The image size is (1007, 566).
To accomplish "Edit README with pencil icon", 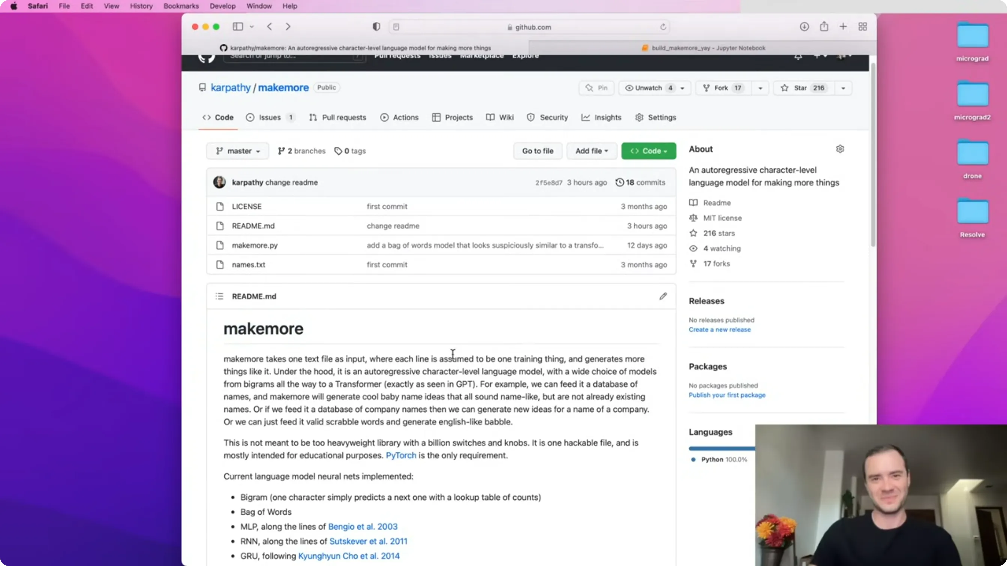I will pos(663,296).
